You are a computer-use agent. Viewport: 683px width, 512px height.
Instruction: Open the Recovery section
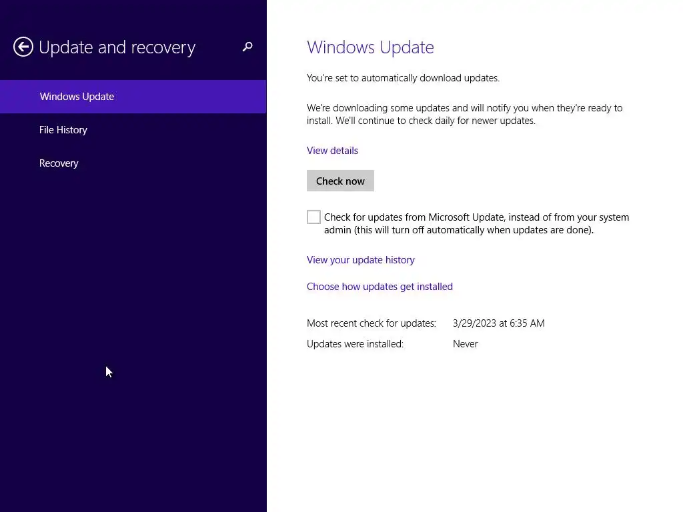point(133,163)
